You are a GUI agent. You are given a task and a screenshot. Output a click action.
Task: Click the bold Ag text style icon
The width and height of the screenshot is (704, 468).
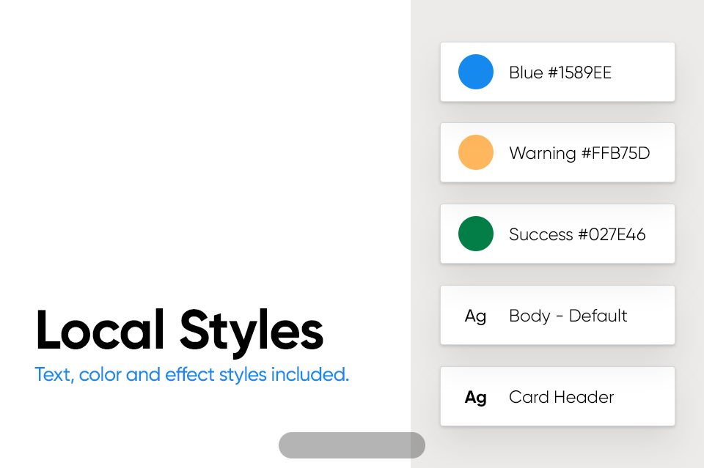click(x=475, y=397)
